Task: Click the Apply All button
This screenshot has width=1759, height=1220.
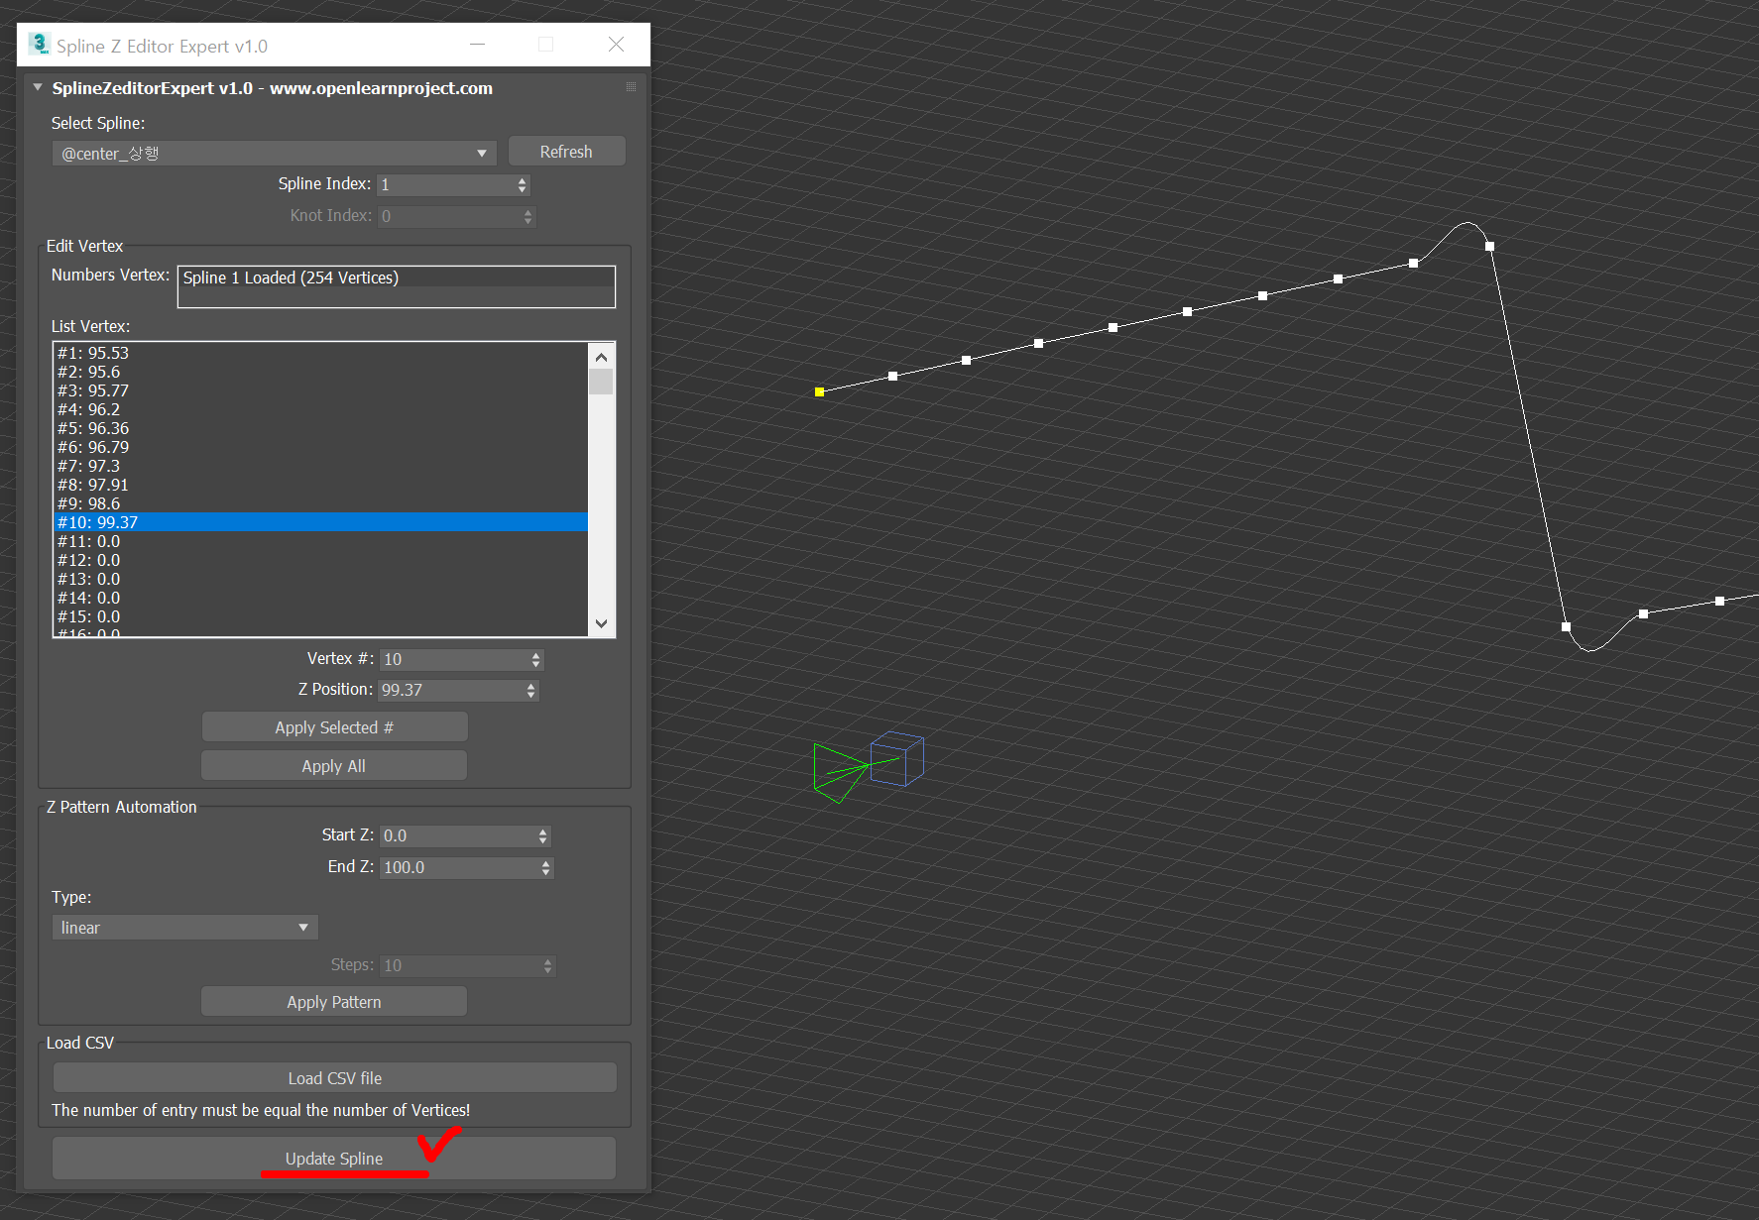Action: coord(334,766)
